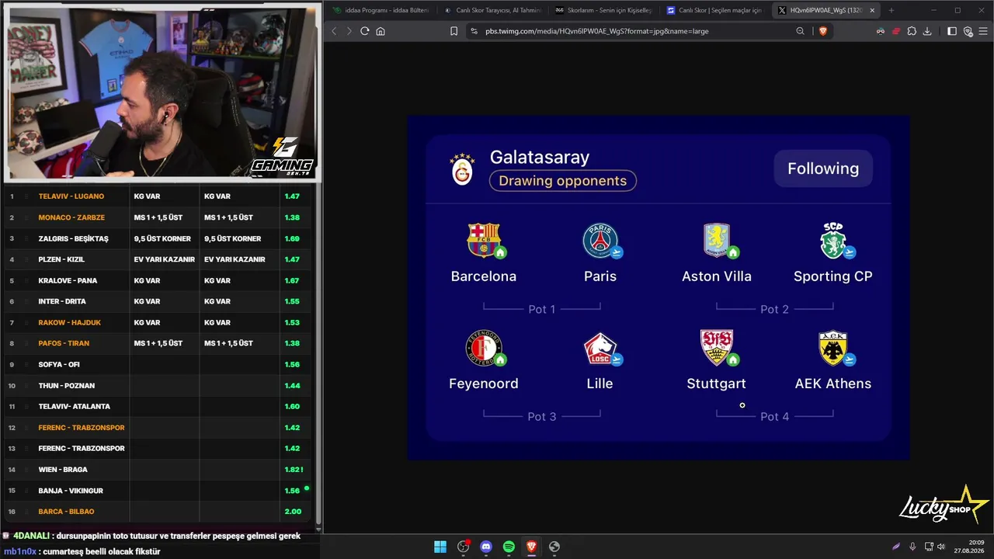This screenshot has height=559, width=994.
Task: Select the BANJA - VIKINGUR match row
Action: coord(158,491)
